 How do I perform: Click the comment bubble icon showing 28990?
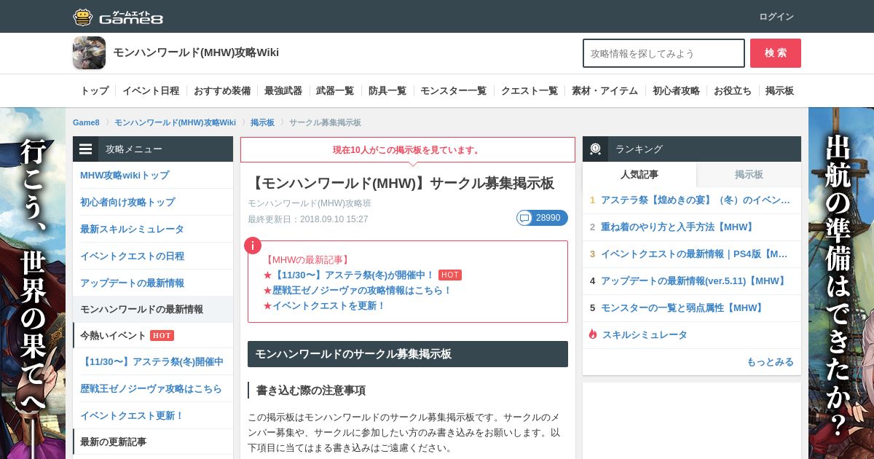point(524,218)
